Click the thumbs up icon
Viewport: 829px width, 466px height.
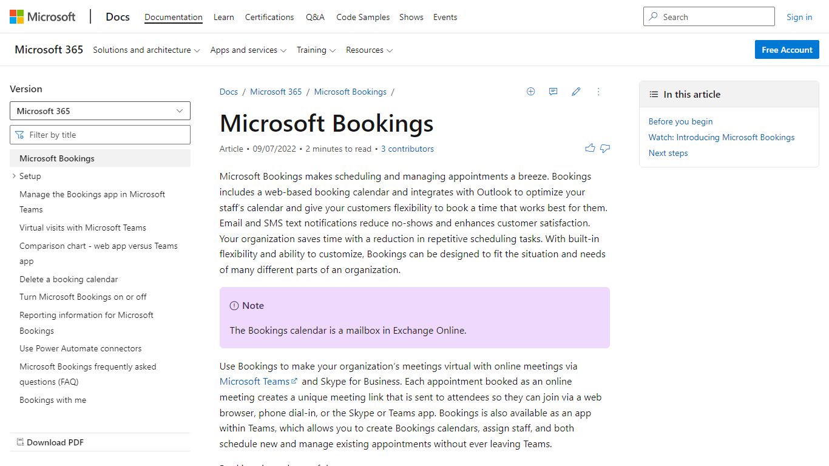click(x=590, y=148)
